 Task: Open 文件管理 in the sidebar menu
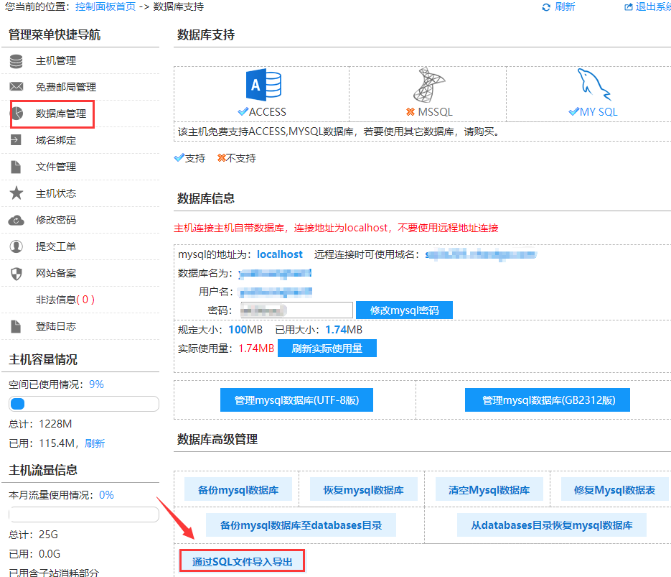click(55, 167)
